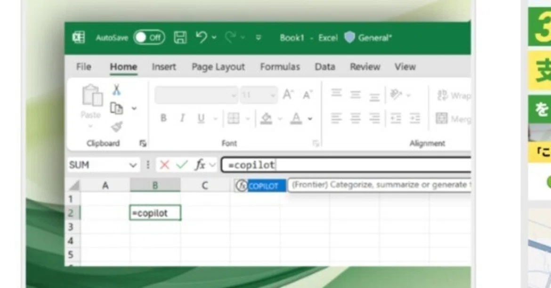The image size is (551, 288).
Task: Cancel entry with red X
Action: (x=164, y=164)
